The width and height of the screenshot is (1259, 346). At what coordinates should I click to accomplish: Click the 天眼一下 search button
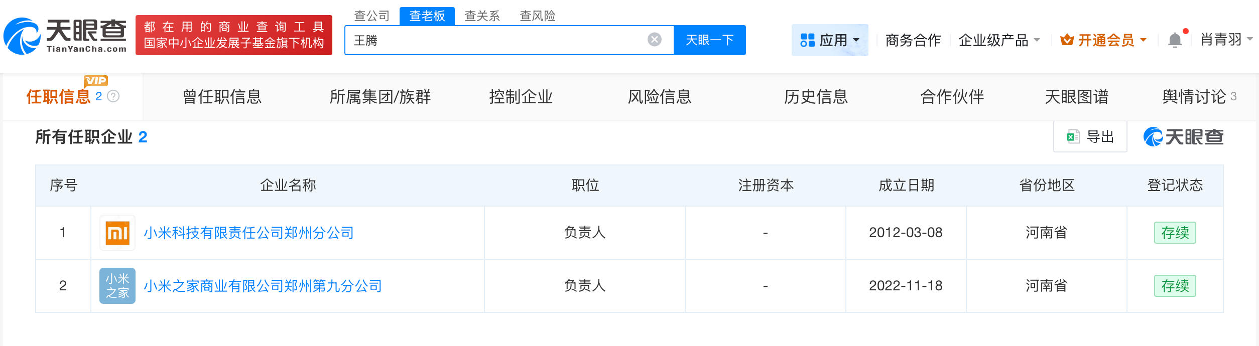point(709,39)
